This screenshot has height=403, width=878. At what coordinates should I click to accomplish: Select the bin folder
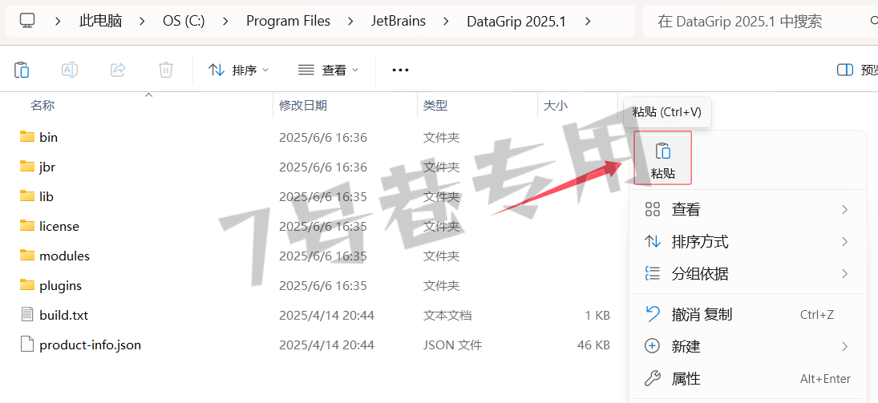(x=49, y=137)
